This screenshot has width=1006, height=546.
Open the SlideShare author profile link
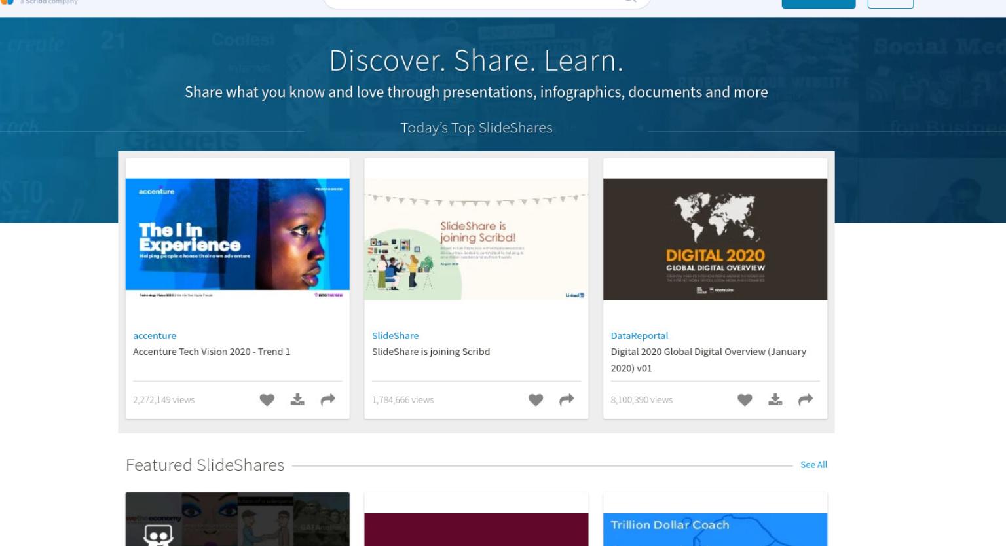[395, 335]
